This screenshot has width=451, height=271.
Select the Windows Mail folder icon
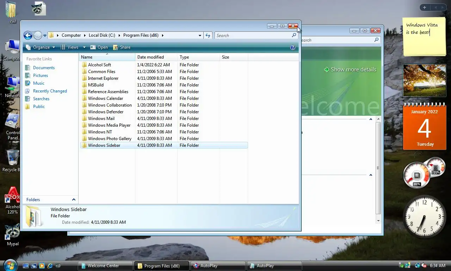point(84,119)
